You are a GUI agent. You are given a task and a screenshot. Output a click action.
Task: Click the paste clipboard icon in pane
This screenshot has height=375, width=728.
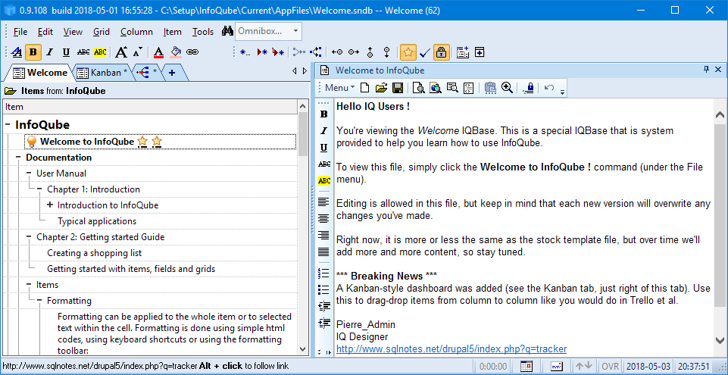click(490, 88)
